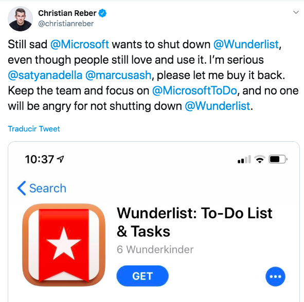Expand the tweet options chevron
The height and width of the screenshot is (302, 304).
pos(296,12)
